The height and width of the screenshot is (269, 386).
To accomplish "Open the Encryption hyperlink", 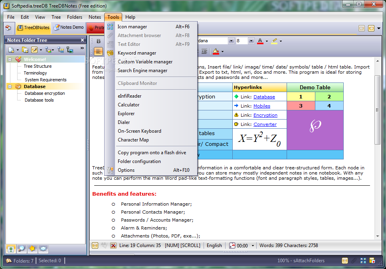I will pyautogui.click(x=265, y=115).
